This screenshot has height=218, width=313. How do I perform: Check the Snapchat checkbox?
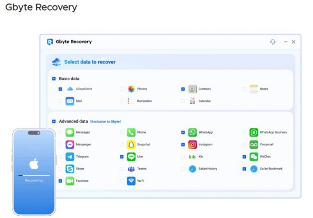click(x=122, y=144)
